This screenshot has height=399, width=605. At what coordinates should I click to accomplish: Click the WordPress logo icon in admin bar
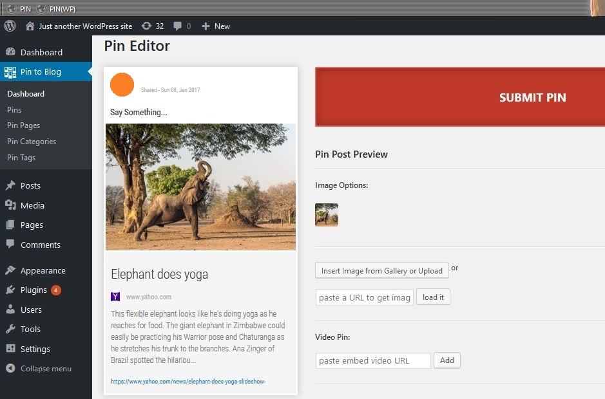10,26
